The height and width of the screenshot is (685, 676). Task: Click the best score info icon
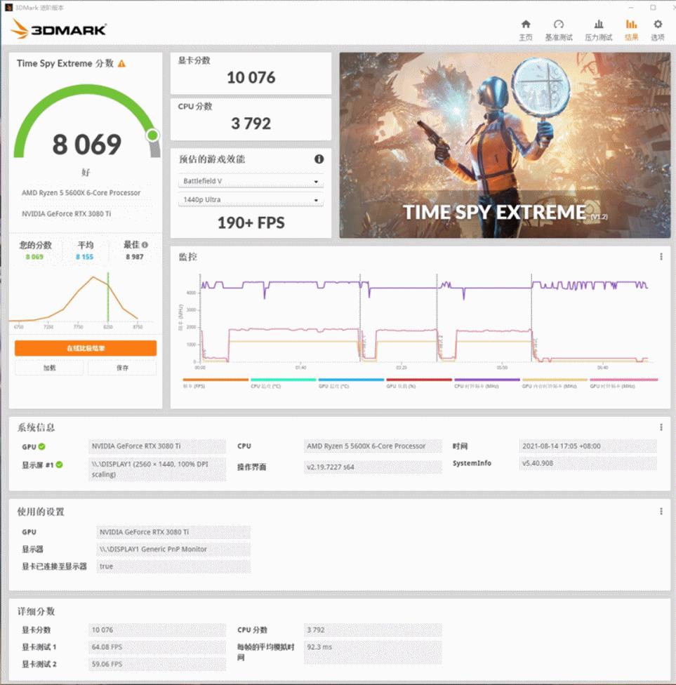click(145, 245)
